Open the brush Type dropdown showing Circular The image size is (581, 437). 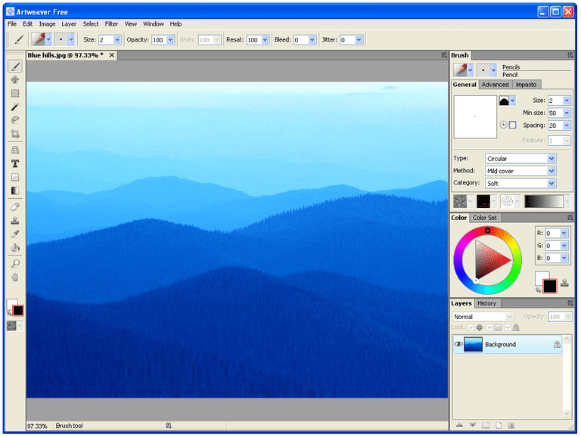click(520, 159)
